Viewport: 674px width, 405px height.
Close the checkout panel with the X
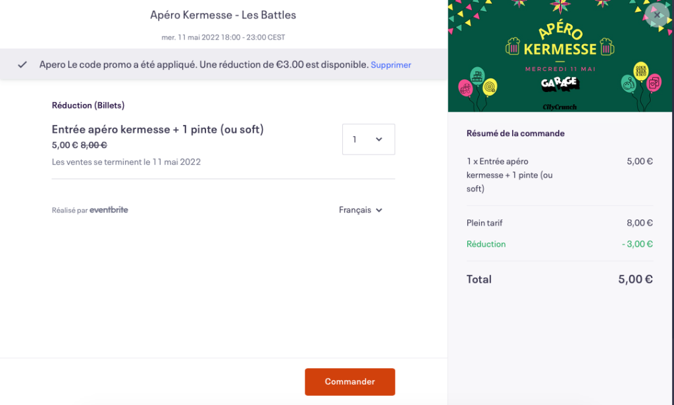pos(656,15)
